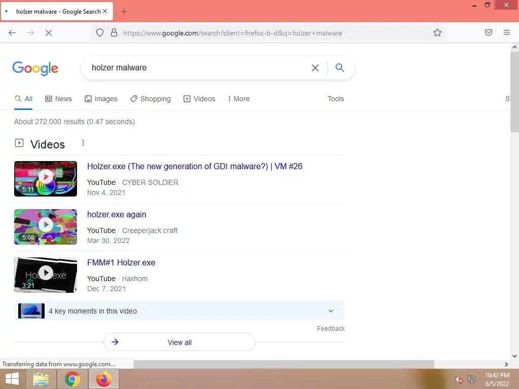519x389 pixels.
Task: Switch to the News results tab
Action: pos(59,99)
